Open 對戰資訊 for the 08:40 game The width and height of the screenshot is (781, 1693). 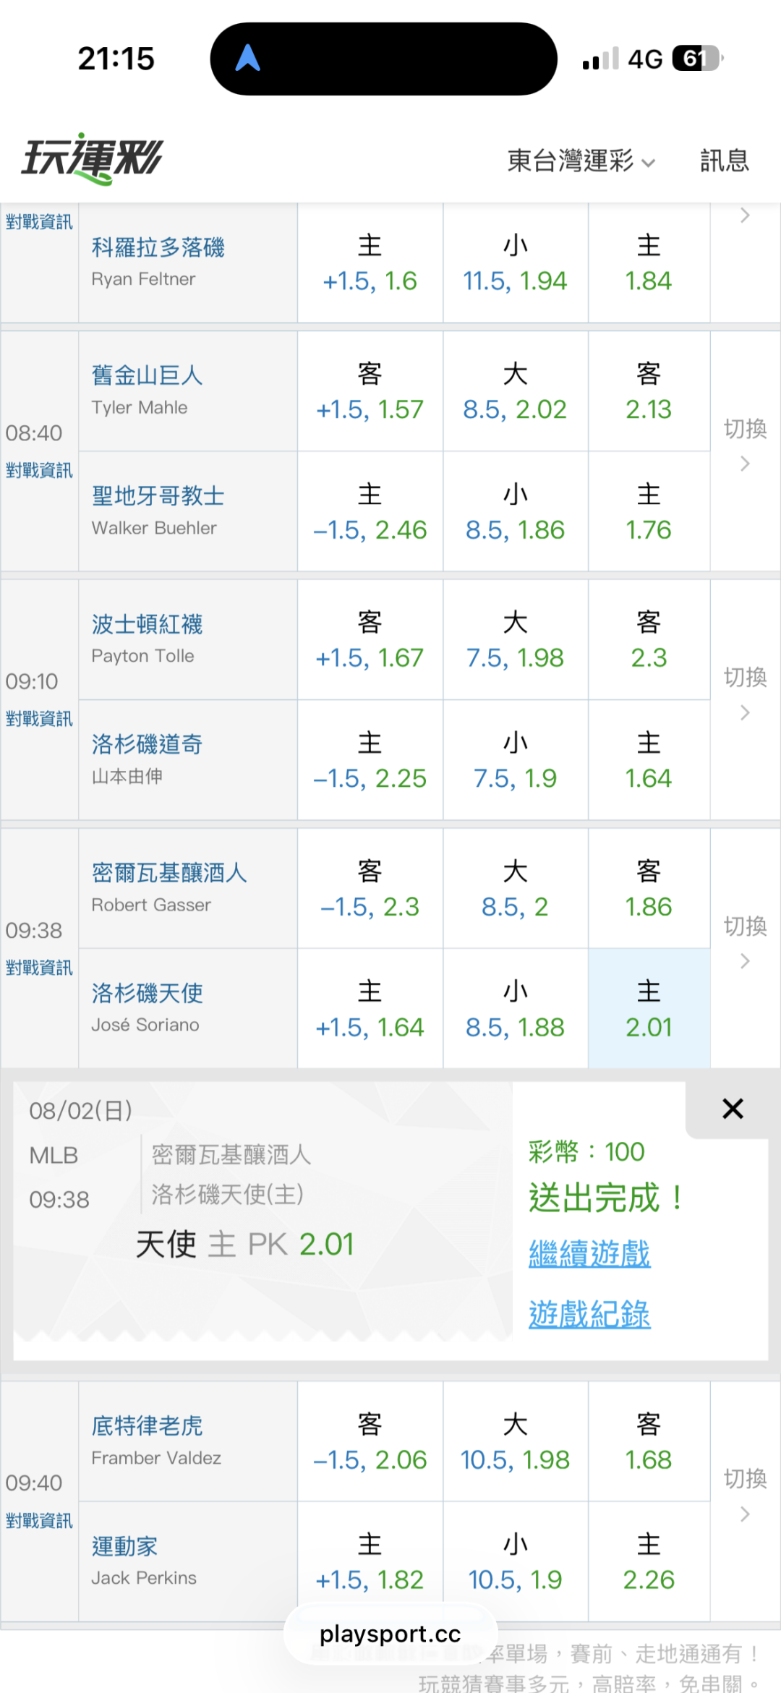pyautogui.click(x=39, y=470)
